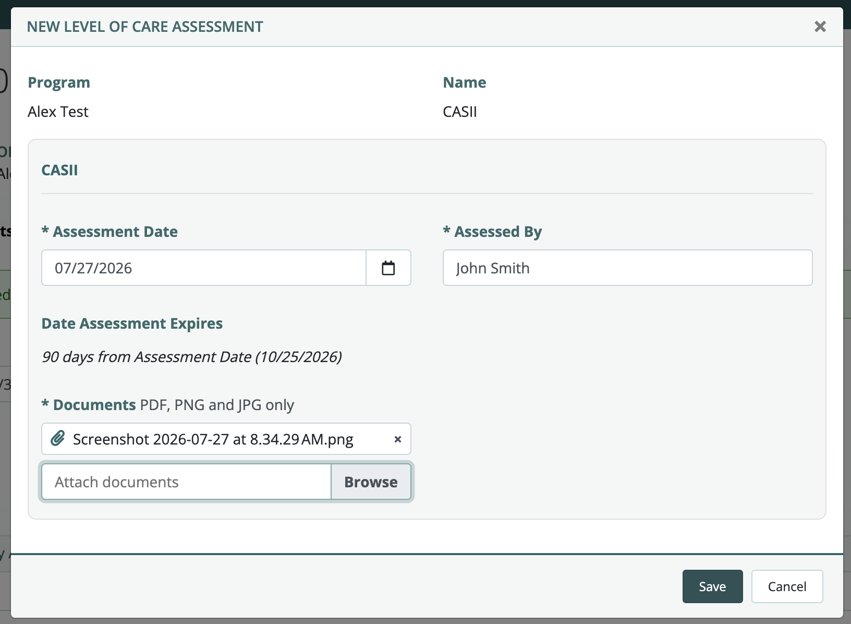Viewport: 851px width, 624px height.
Task: Cancel the new assessment
Action: [x=787, y=586]
